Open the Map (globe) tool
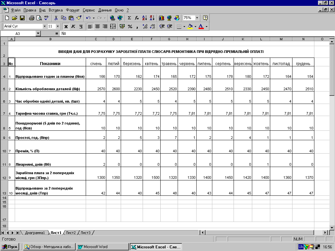Viewport: 335px width, 251px height. 169,18
